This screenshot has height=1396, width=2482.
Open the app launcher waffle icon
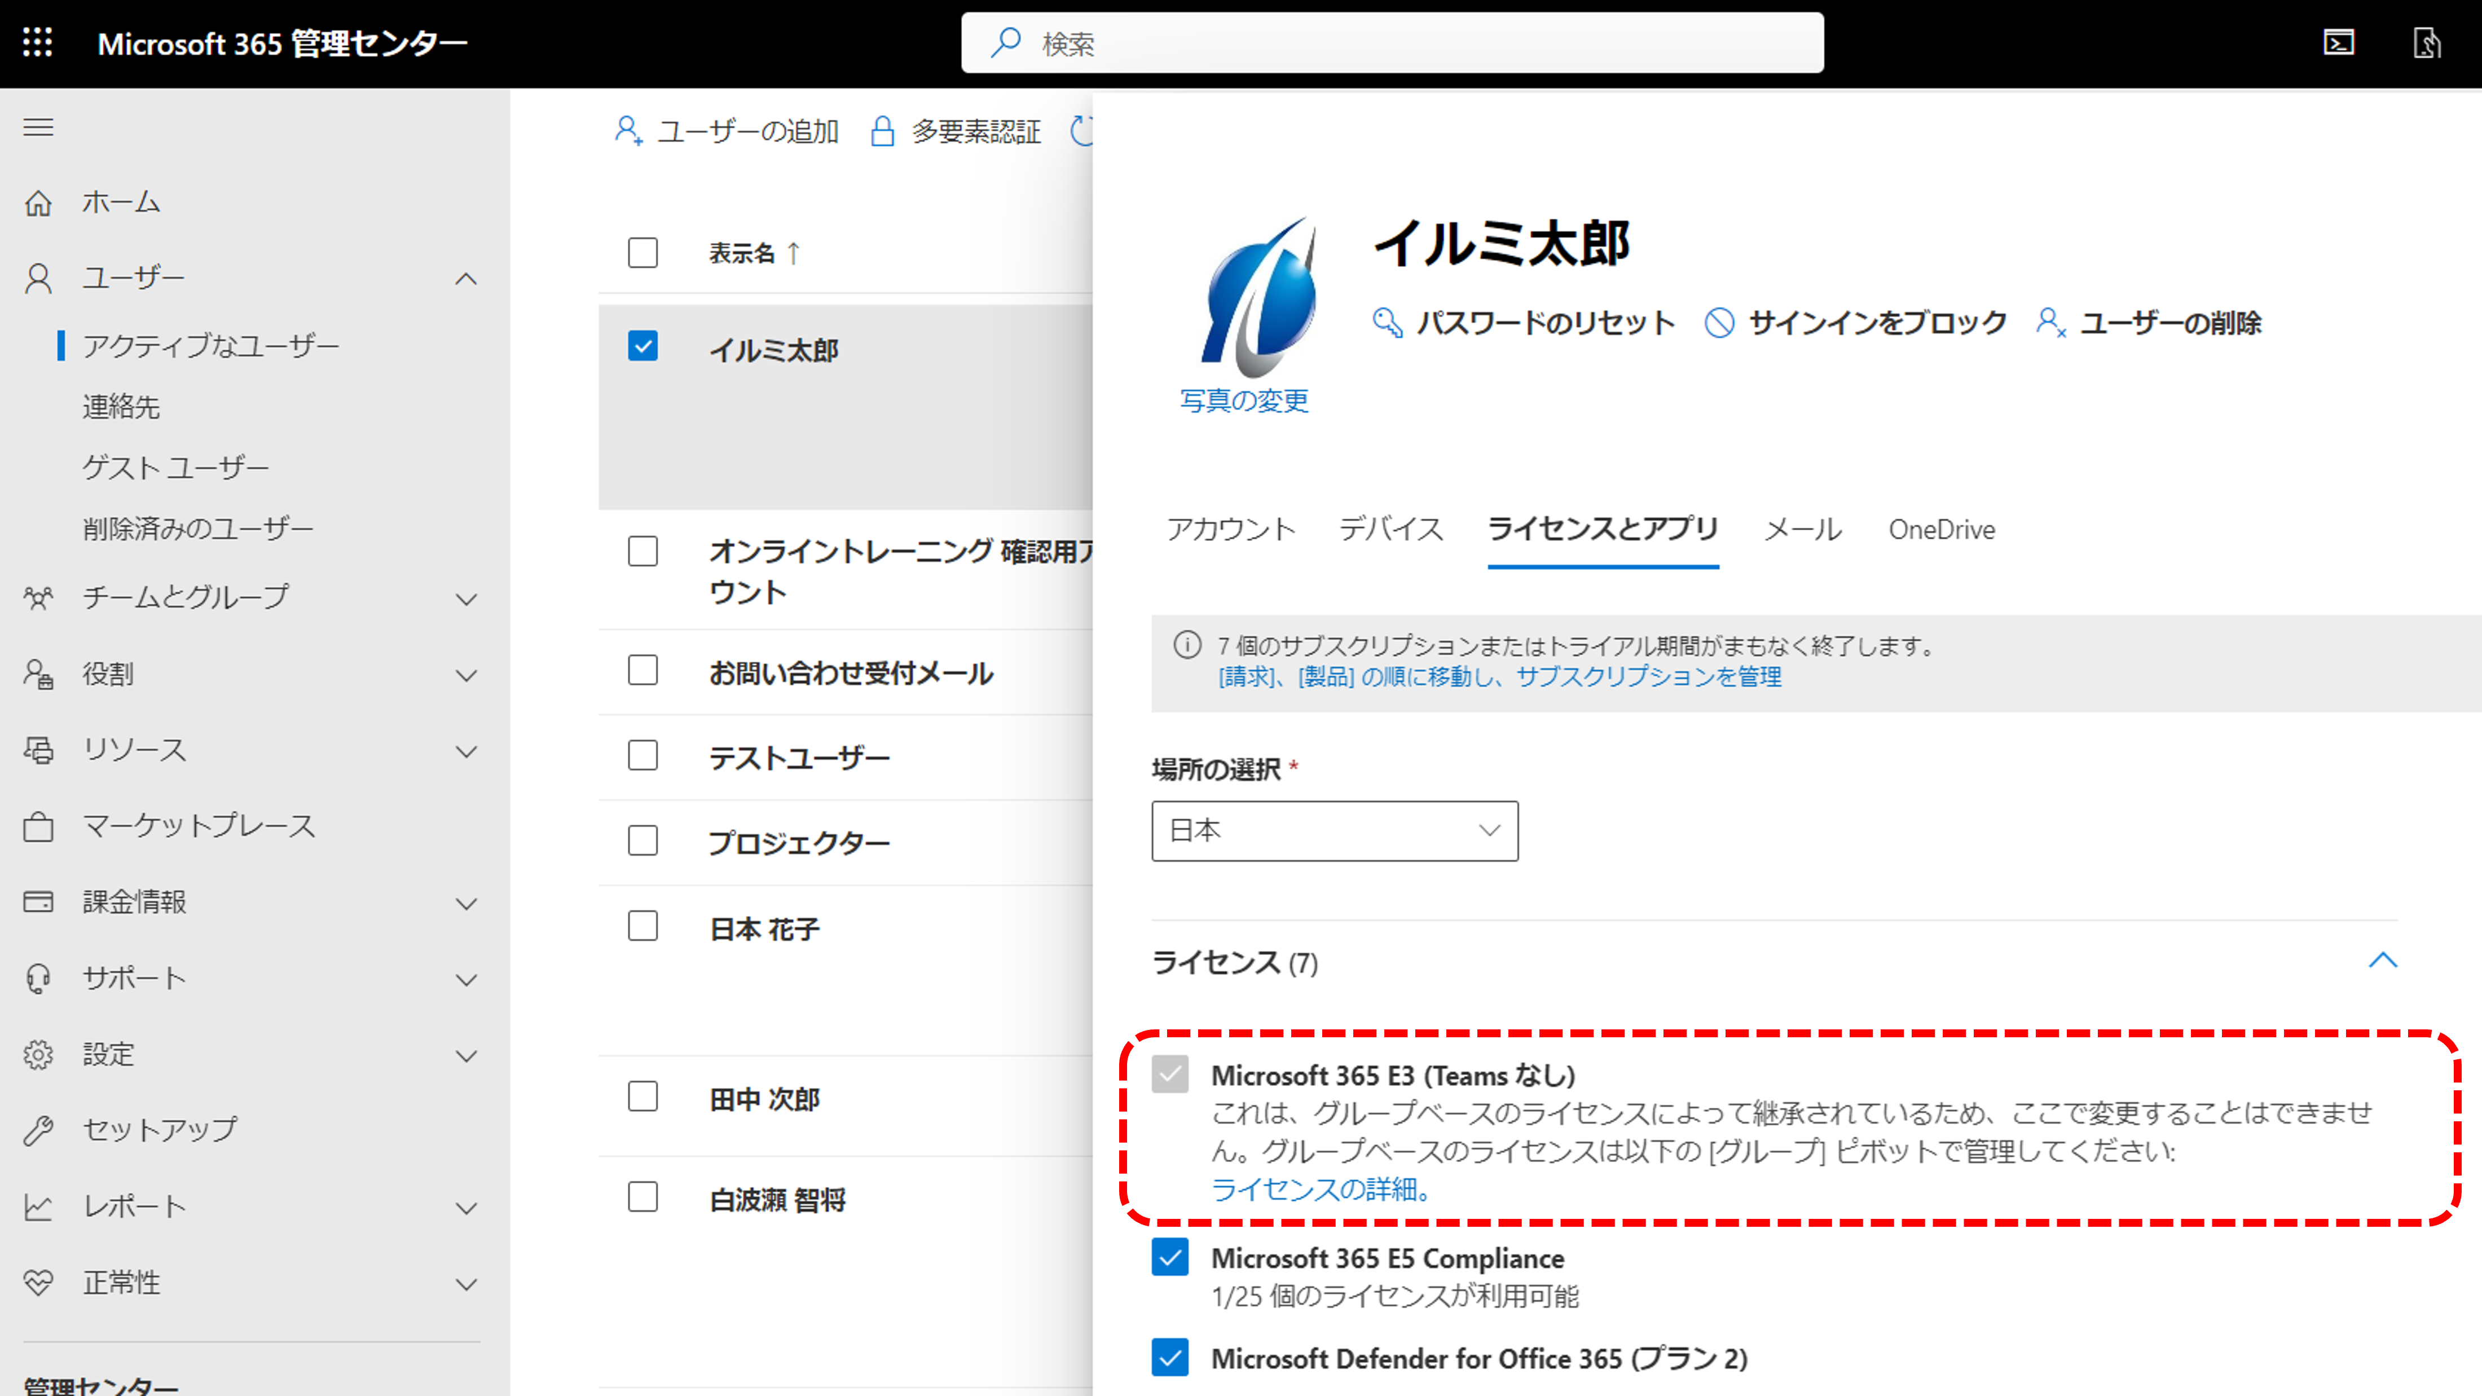click(38, 42)
